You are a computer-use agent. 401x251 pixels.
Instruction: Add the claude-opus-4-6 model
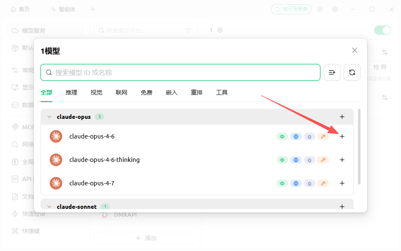[x=342, y=136]
